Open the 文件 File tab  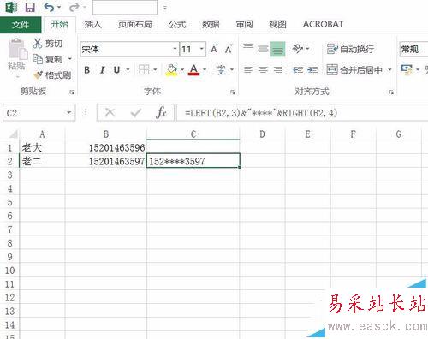pyautogui.click(x=21, y=25)
